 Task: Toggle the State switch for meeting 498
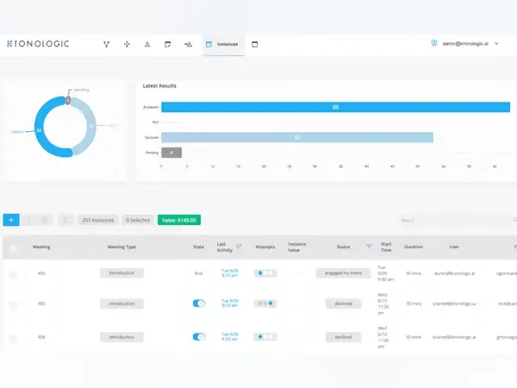[x=199, y=337]
